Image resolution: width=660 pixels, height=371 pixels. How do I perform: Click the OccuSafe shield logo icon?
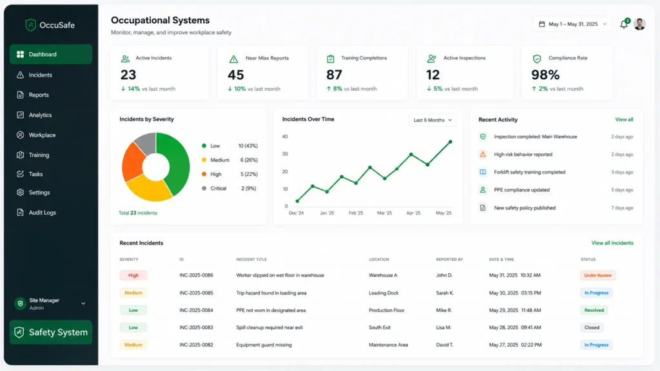(30, 25)
